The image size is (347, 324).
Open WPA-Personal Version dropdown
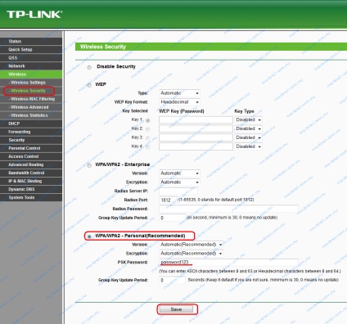pyautogui.click(x=191, y=245)
